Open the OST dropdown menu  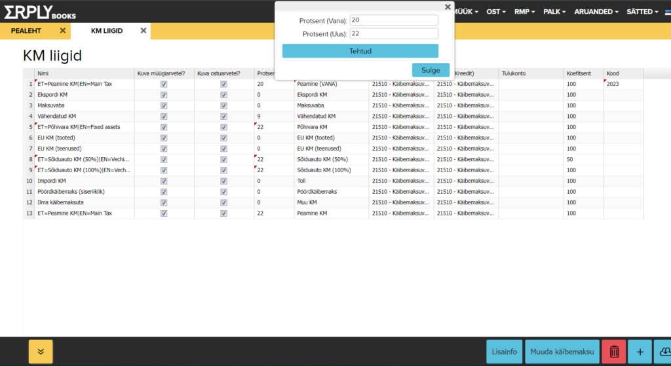[496, 12]
